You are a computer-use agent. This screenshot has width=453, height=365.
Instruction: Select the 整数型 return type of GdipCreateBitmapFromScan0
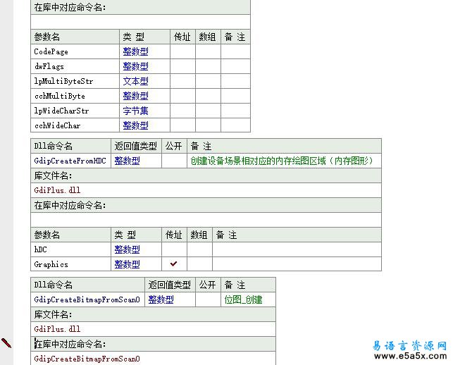pos(161,299)
